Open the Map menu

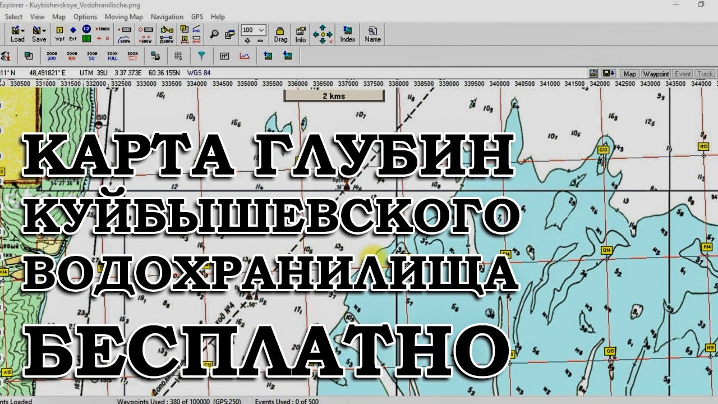(x=59, y=17)
